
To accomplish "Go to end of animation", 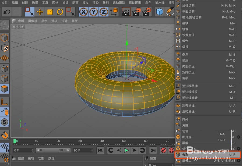I will (x=153, y=150).
